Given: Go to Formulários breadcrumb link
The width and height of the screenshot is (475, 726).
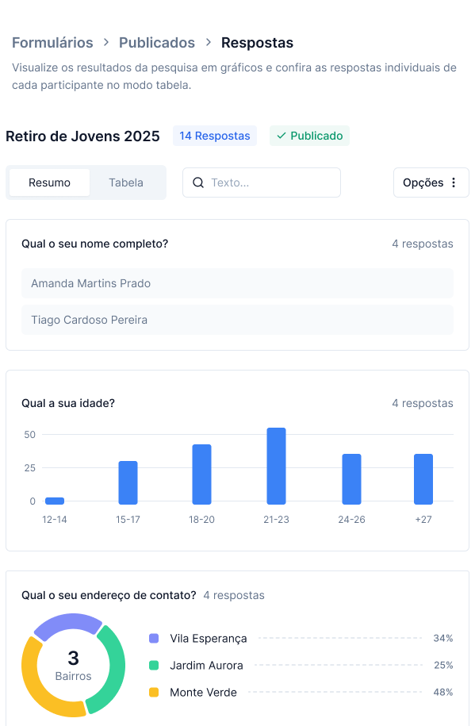Looking at the screenshot, I should 52,43.
